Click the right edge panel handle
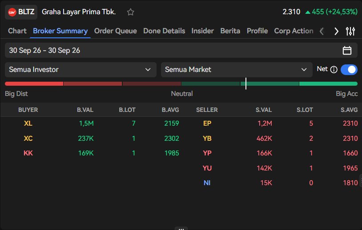This screenshot has height=230, width=362. [x=361, y=180]
